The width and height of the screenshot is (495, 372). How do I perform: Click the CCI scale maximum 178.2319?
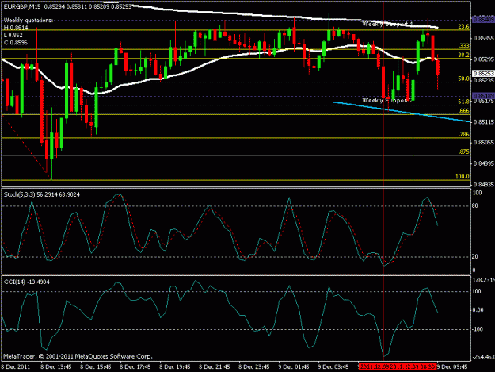coord(483,280)
